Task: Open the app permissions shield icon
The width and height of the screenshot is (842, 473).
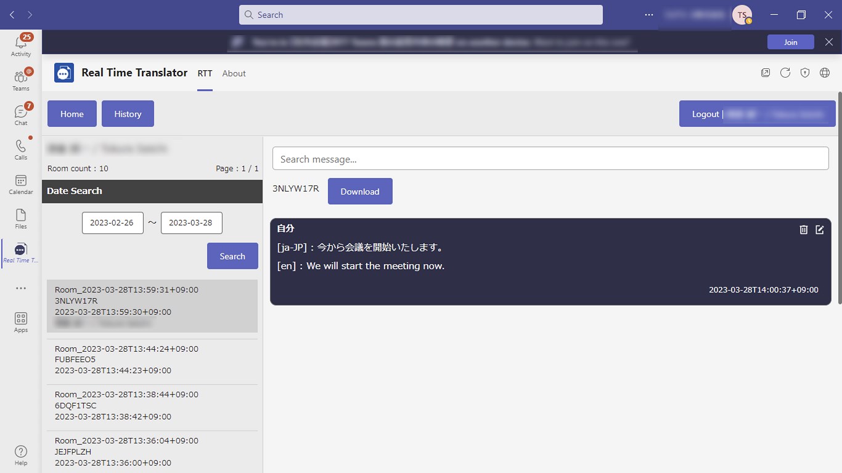Action: click(805, 73)
